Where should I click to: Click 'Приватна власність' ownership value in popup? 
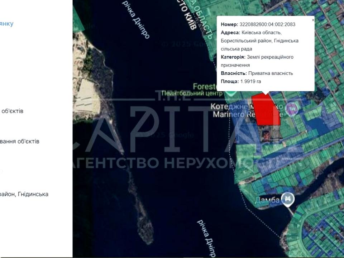271,73
